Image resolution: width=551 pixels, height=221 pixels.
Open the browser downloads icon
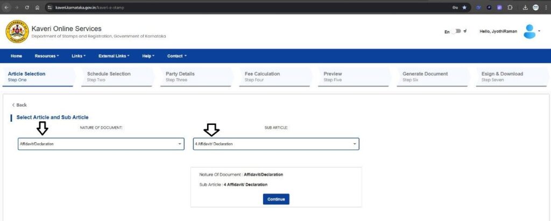click(525, 8)
